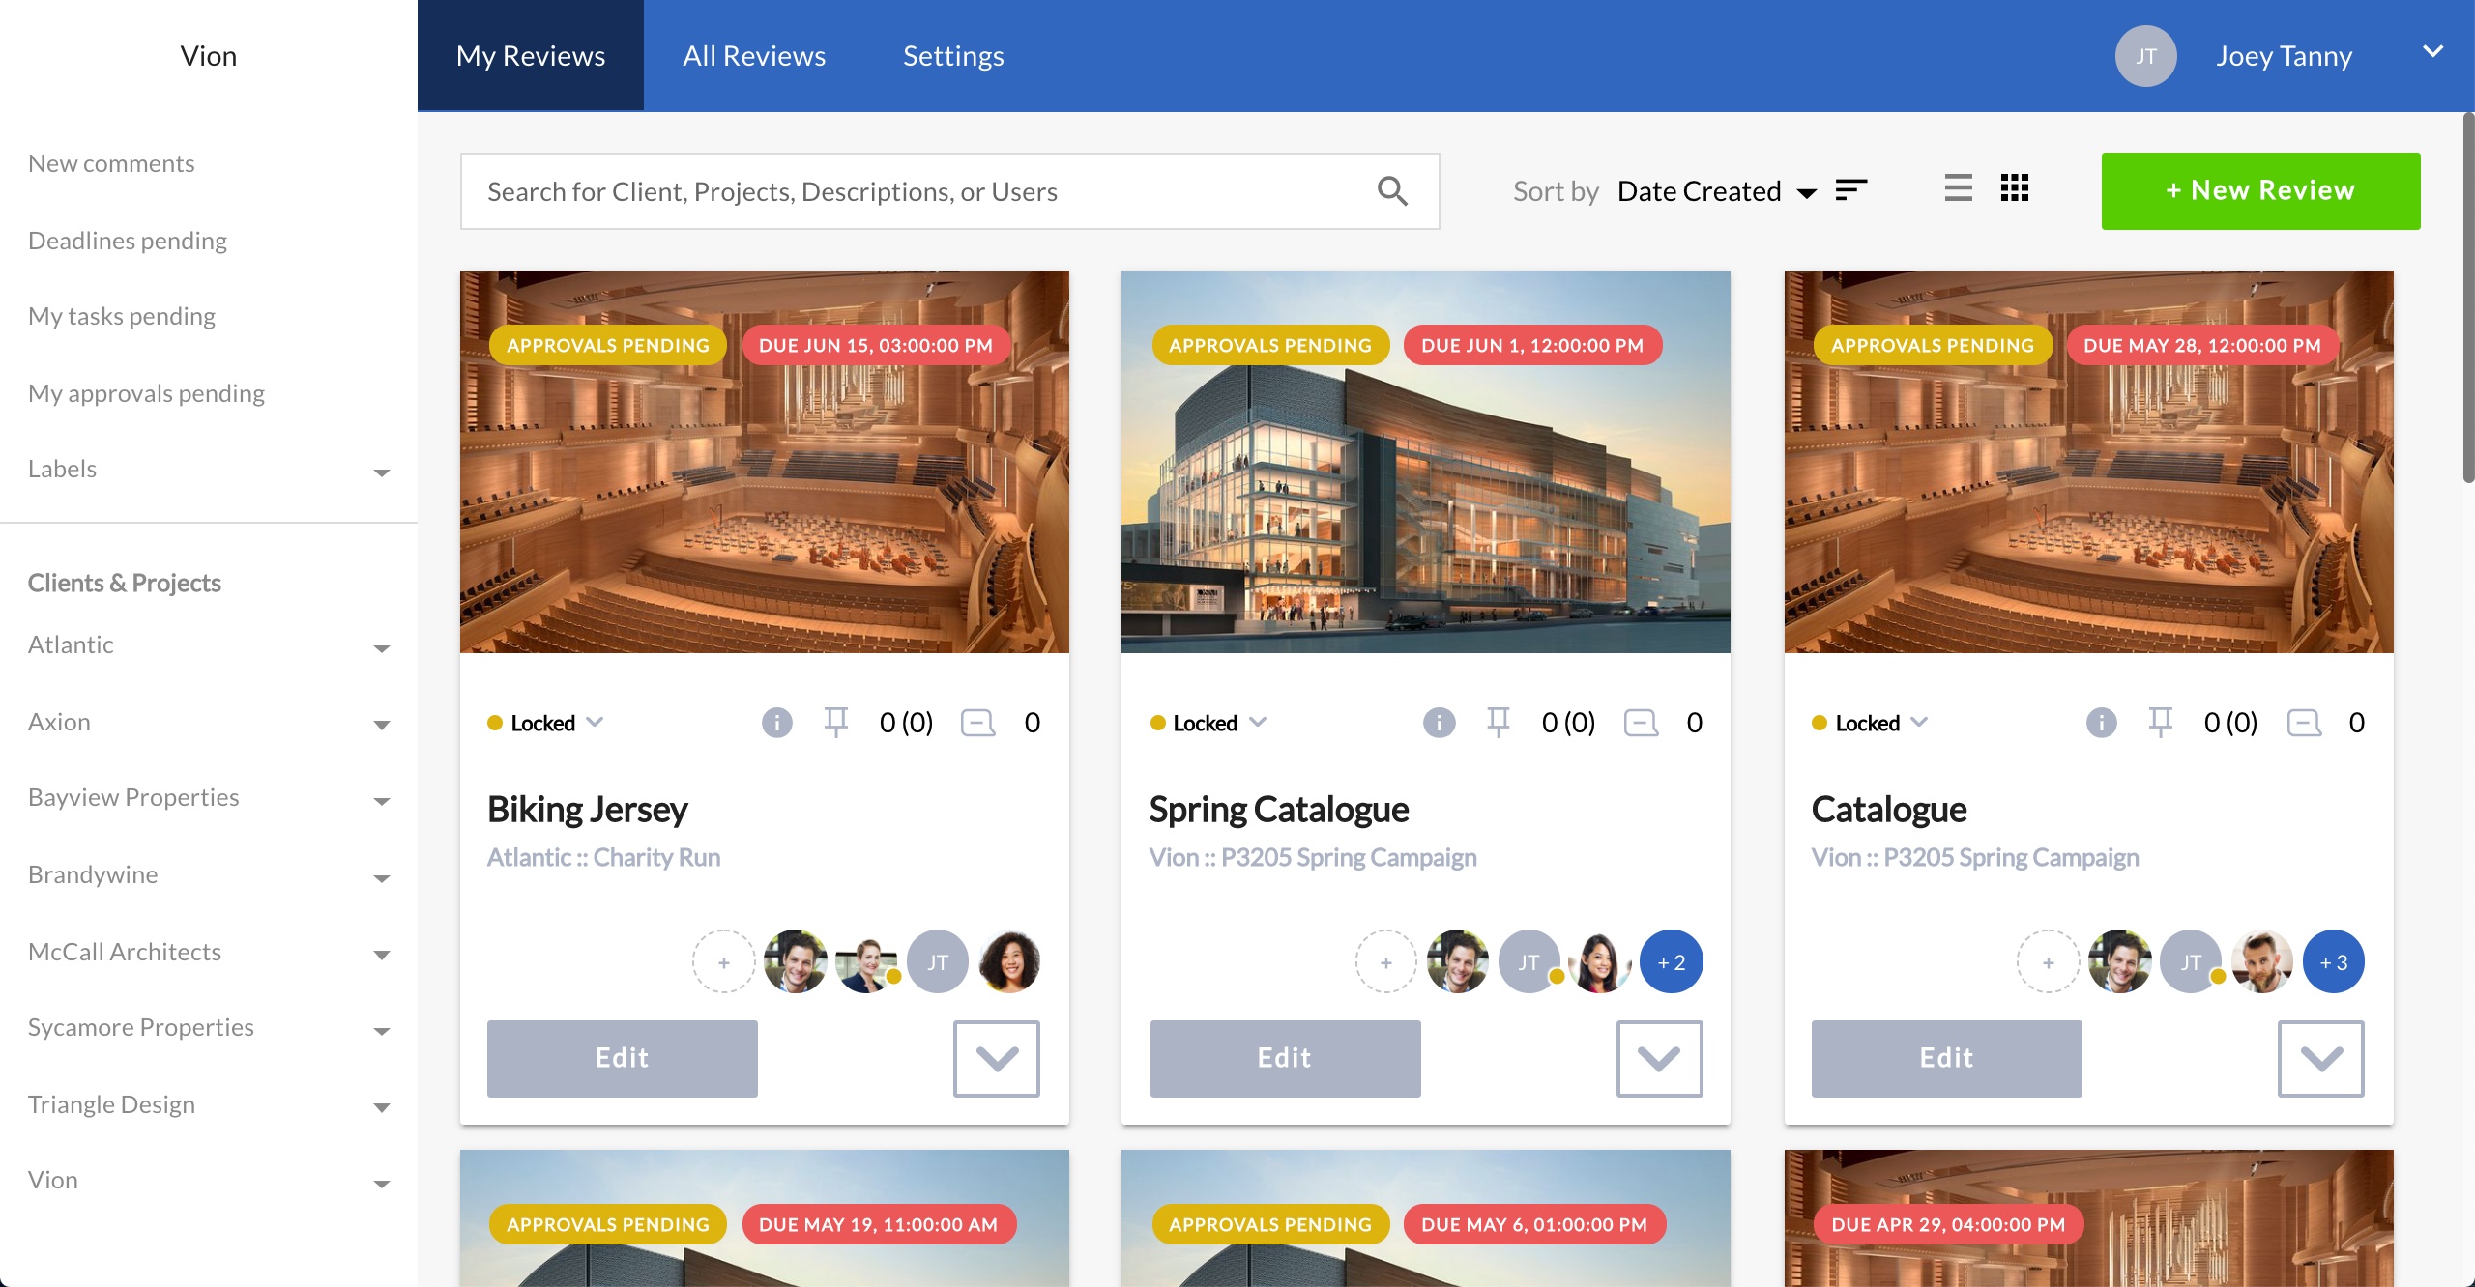Open info icon on Biking Jersey card
Image resolution: width=2475 pixels, height=1287 pixels.
tap(776, 723)
